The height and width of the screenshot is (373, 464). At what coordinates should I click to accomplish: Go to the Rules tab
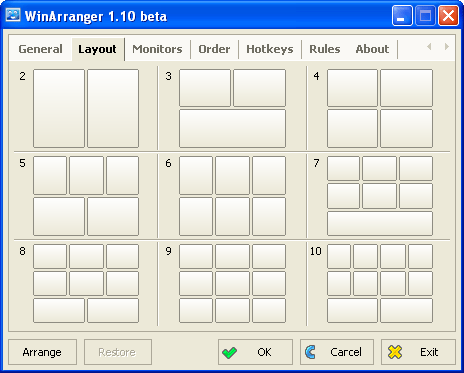point(325,49)
